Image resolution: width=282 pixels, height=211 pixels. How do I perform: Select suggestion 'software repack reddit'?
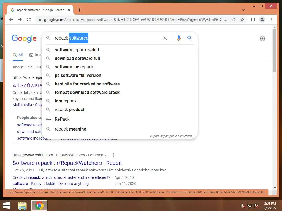pos(120,50)
